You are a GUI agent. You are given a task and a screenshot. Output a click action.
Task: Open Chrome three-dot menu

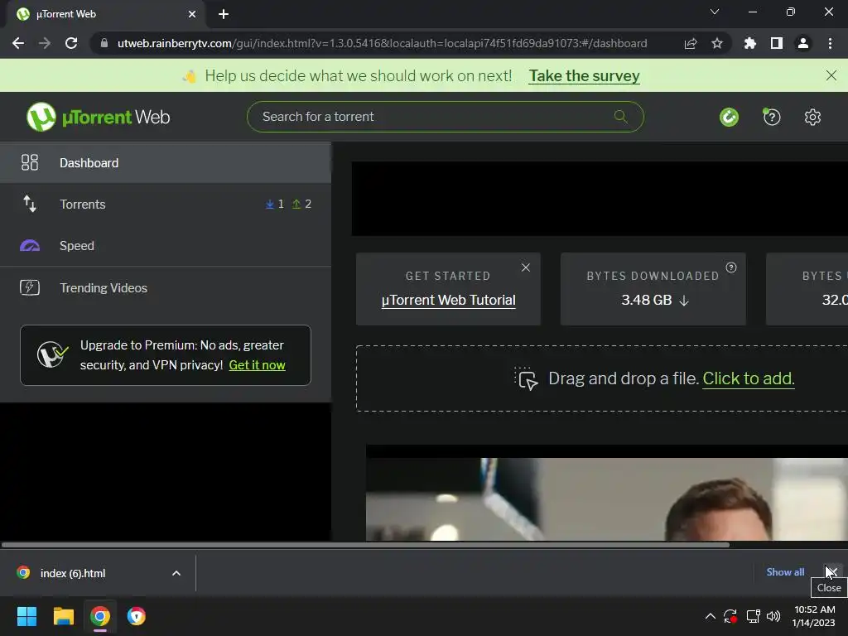coord(830,43)
